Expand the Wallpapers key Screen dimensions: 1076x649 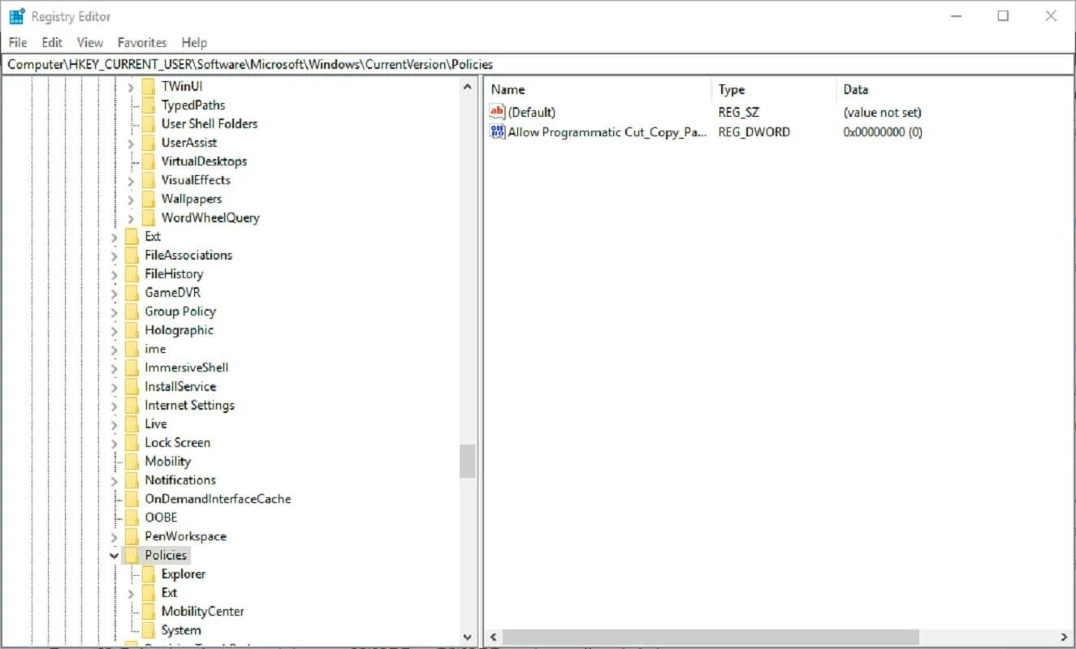(131, 199)
